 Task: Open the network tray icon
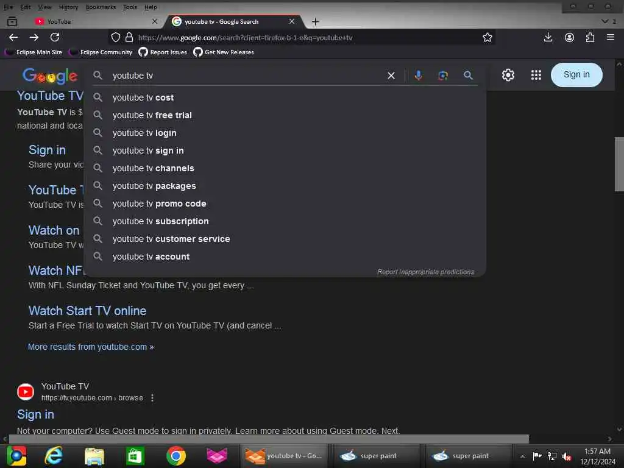pyautogui.click(x=552, y=456)
